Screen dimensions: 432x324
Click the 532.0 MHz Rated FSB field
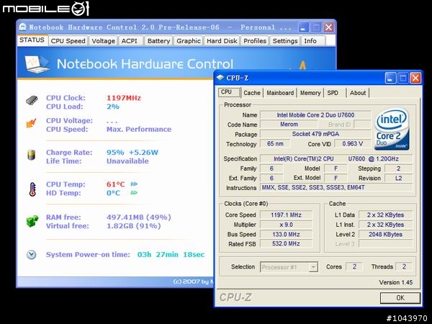(286, 243)
